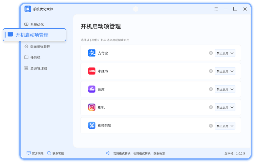Remove 支付宝 using its gray X icon
This screenshot has width=255, height=163.
(211, 53)
